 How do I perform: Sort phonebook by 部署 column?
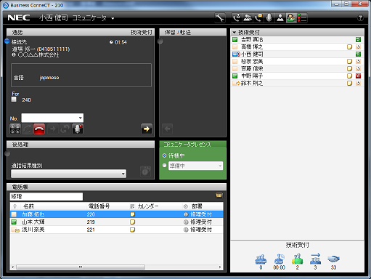(x=197, y=206)
